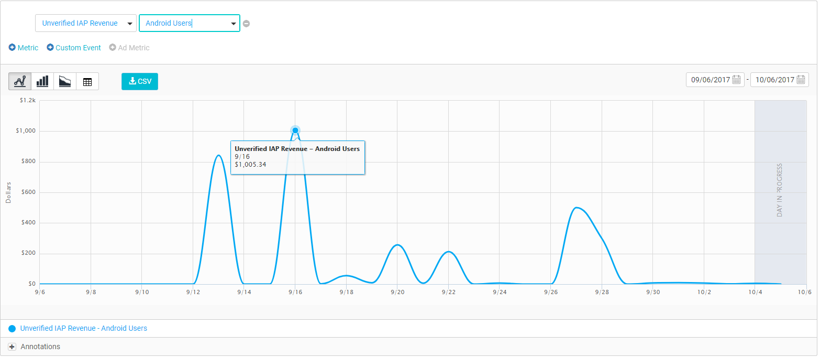Screen dimensions: 820x357
Task: Click the plus icon beside Metric
Action: [12, 48]
